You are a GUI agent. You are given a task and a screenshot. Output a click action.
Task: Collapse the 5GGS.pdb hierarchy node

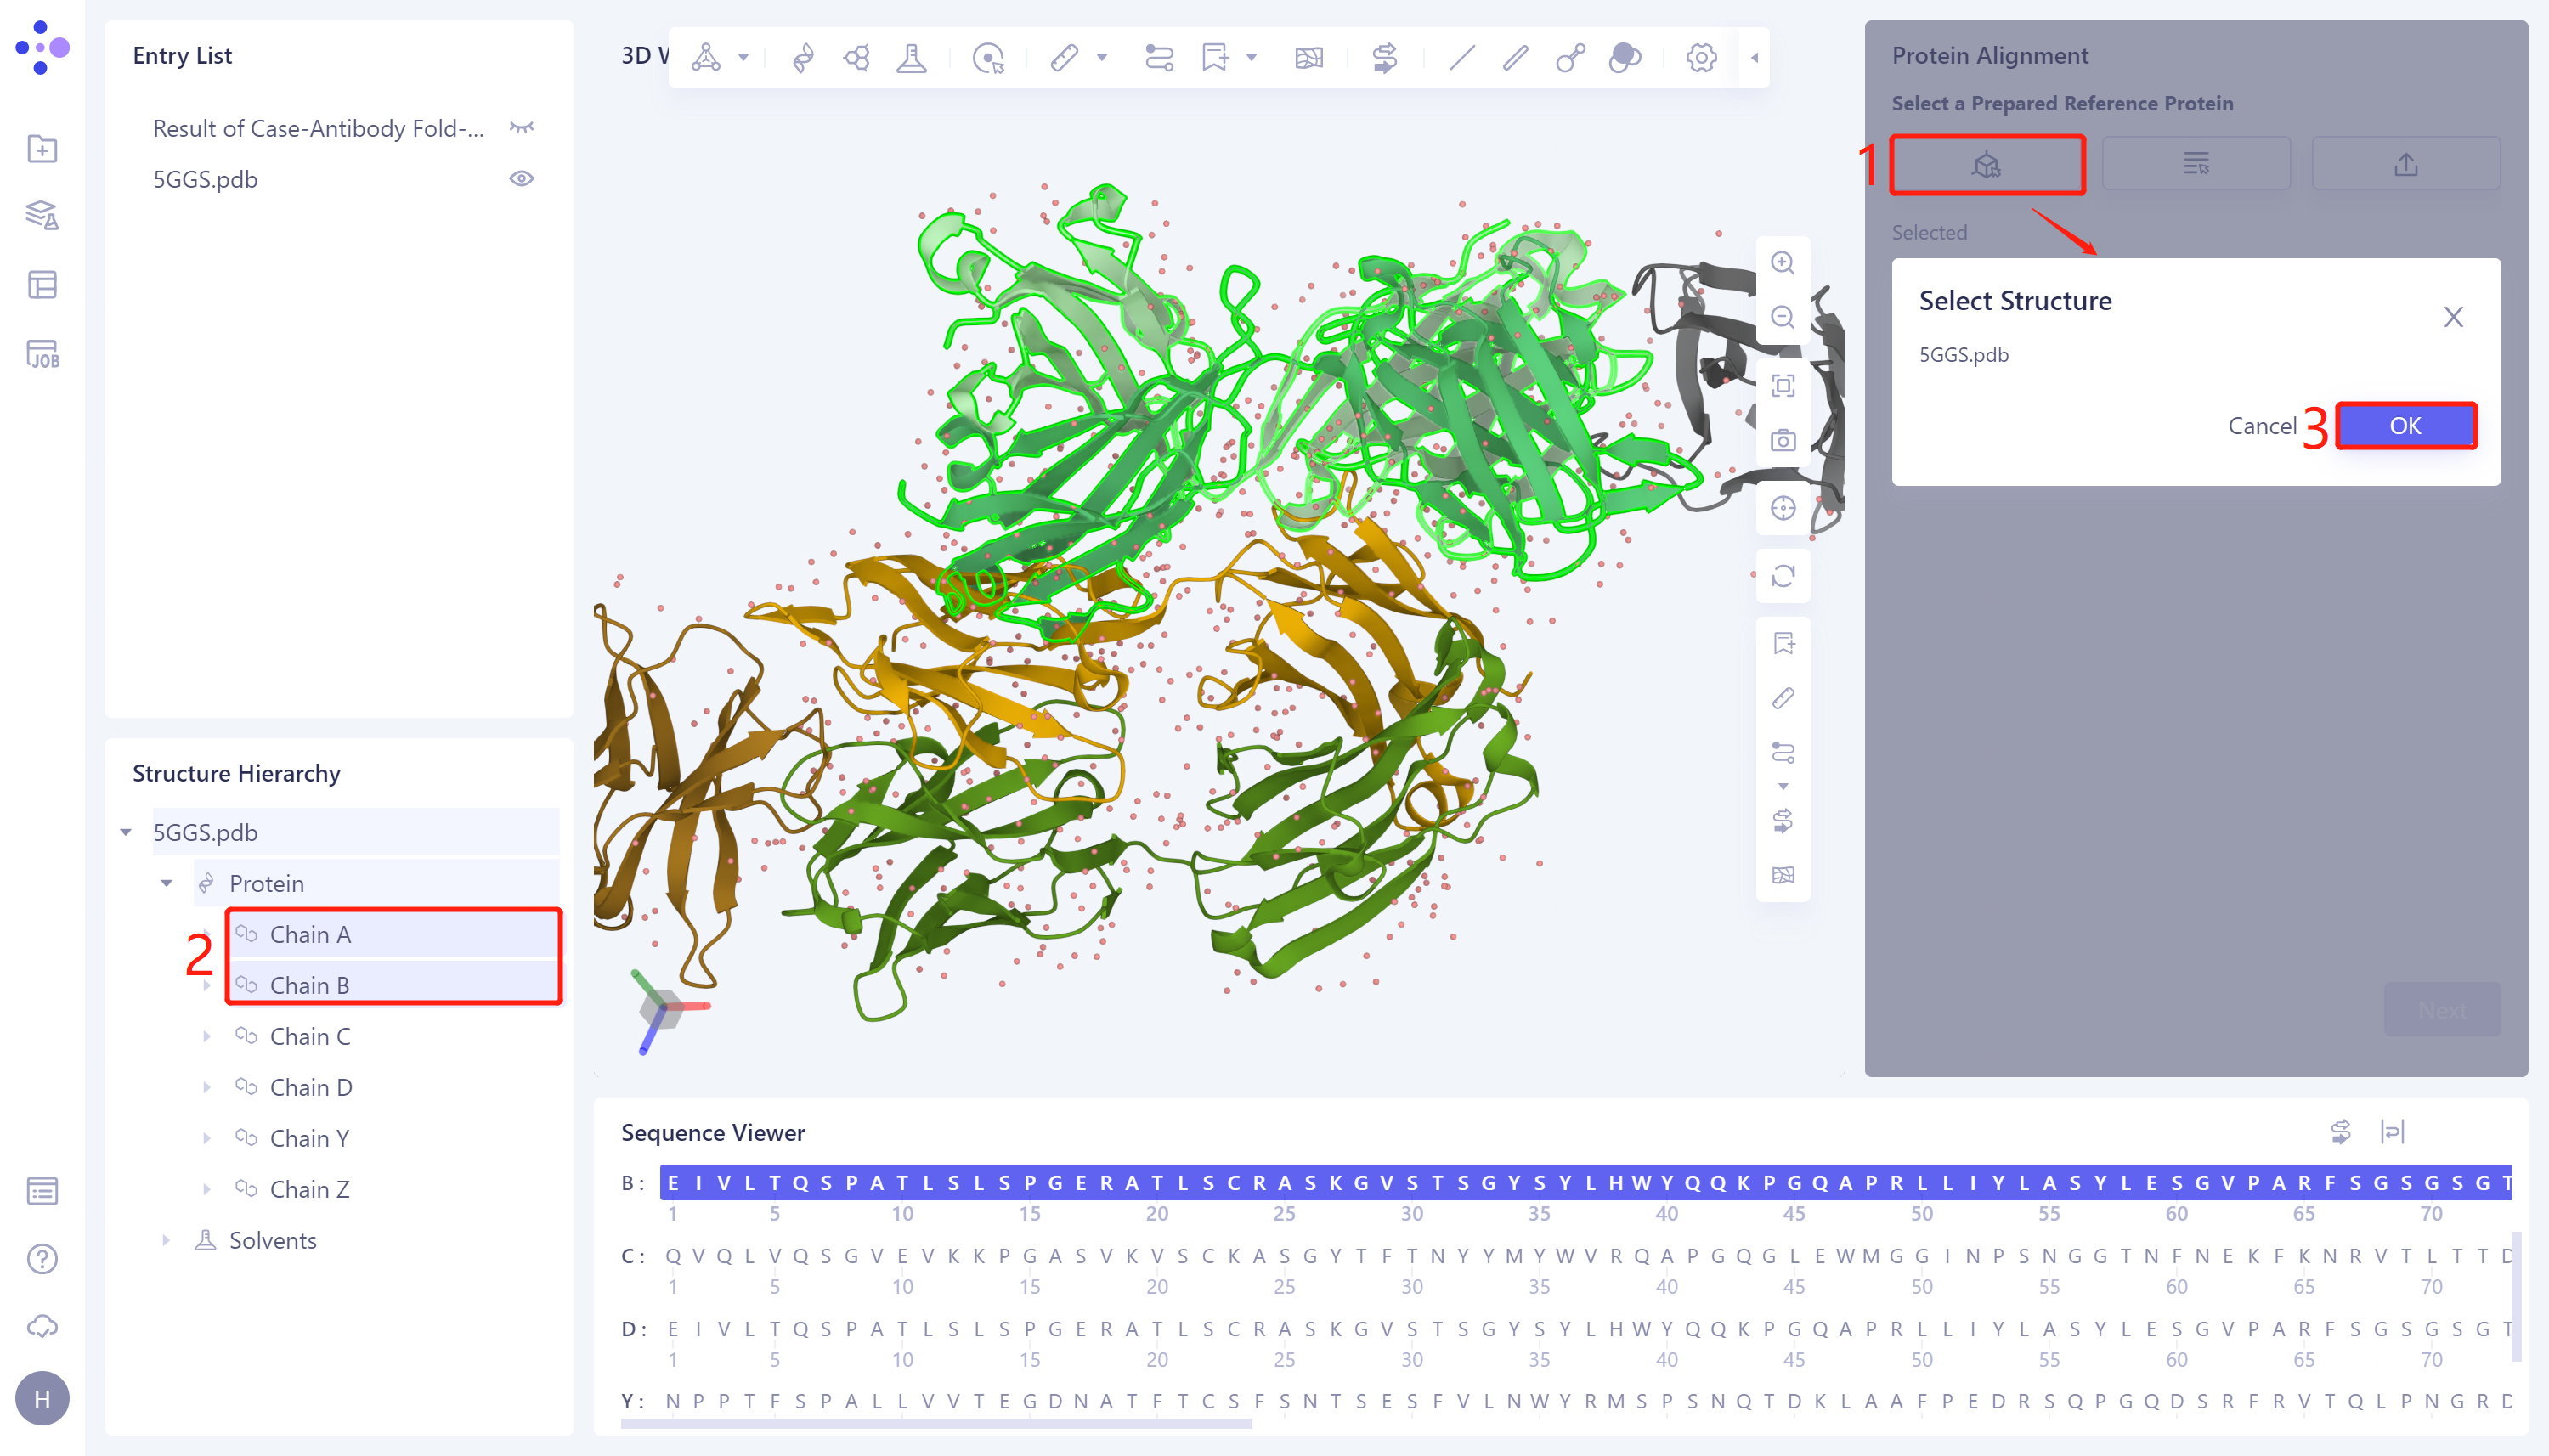tap(126, 831)
